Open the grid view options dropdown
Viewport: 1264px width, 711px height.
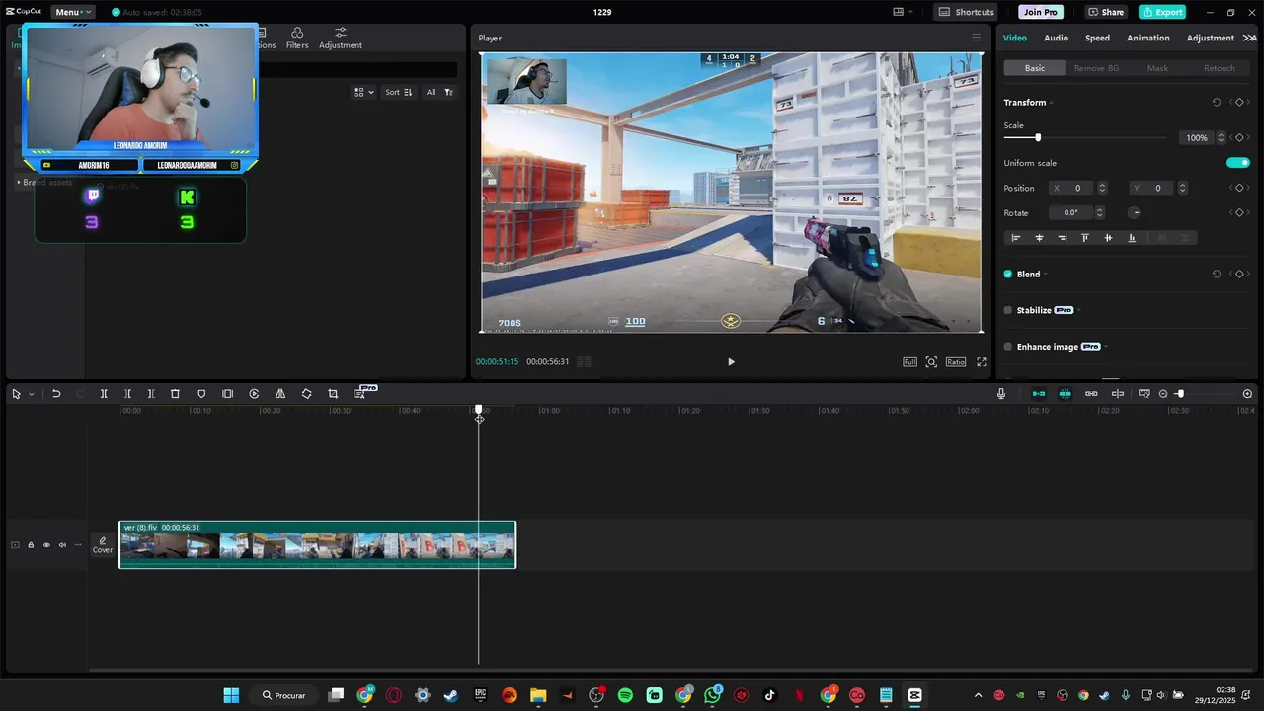click(364, 92)
